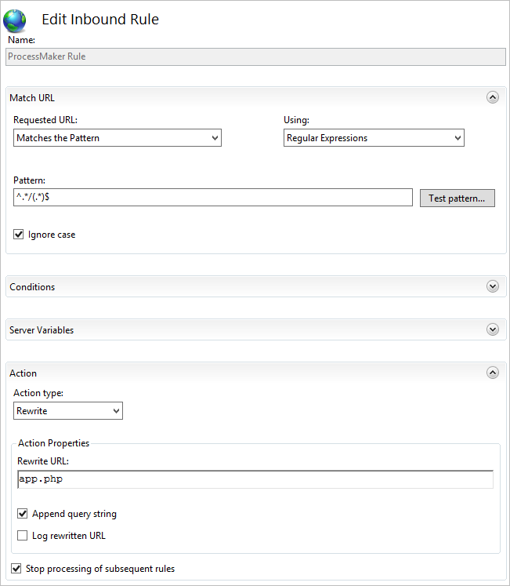Expand Conditions section with its chevron icon

coord(492,286)
